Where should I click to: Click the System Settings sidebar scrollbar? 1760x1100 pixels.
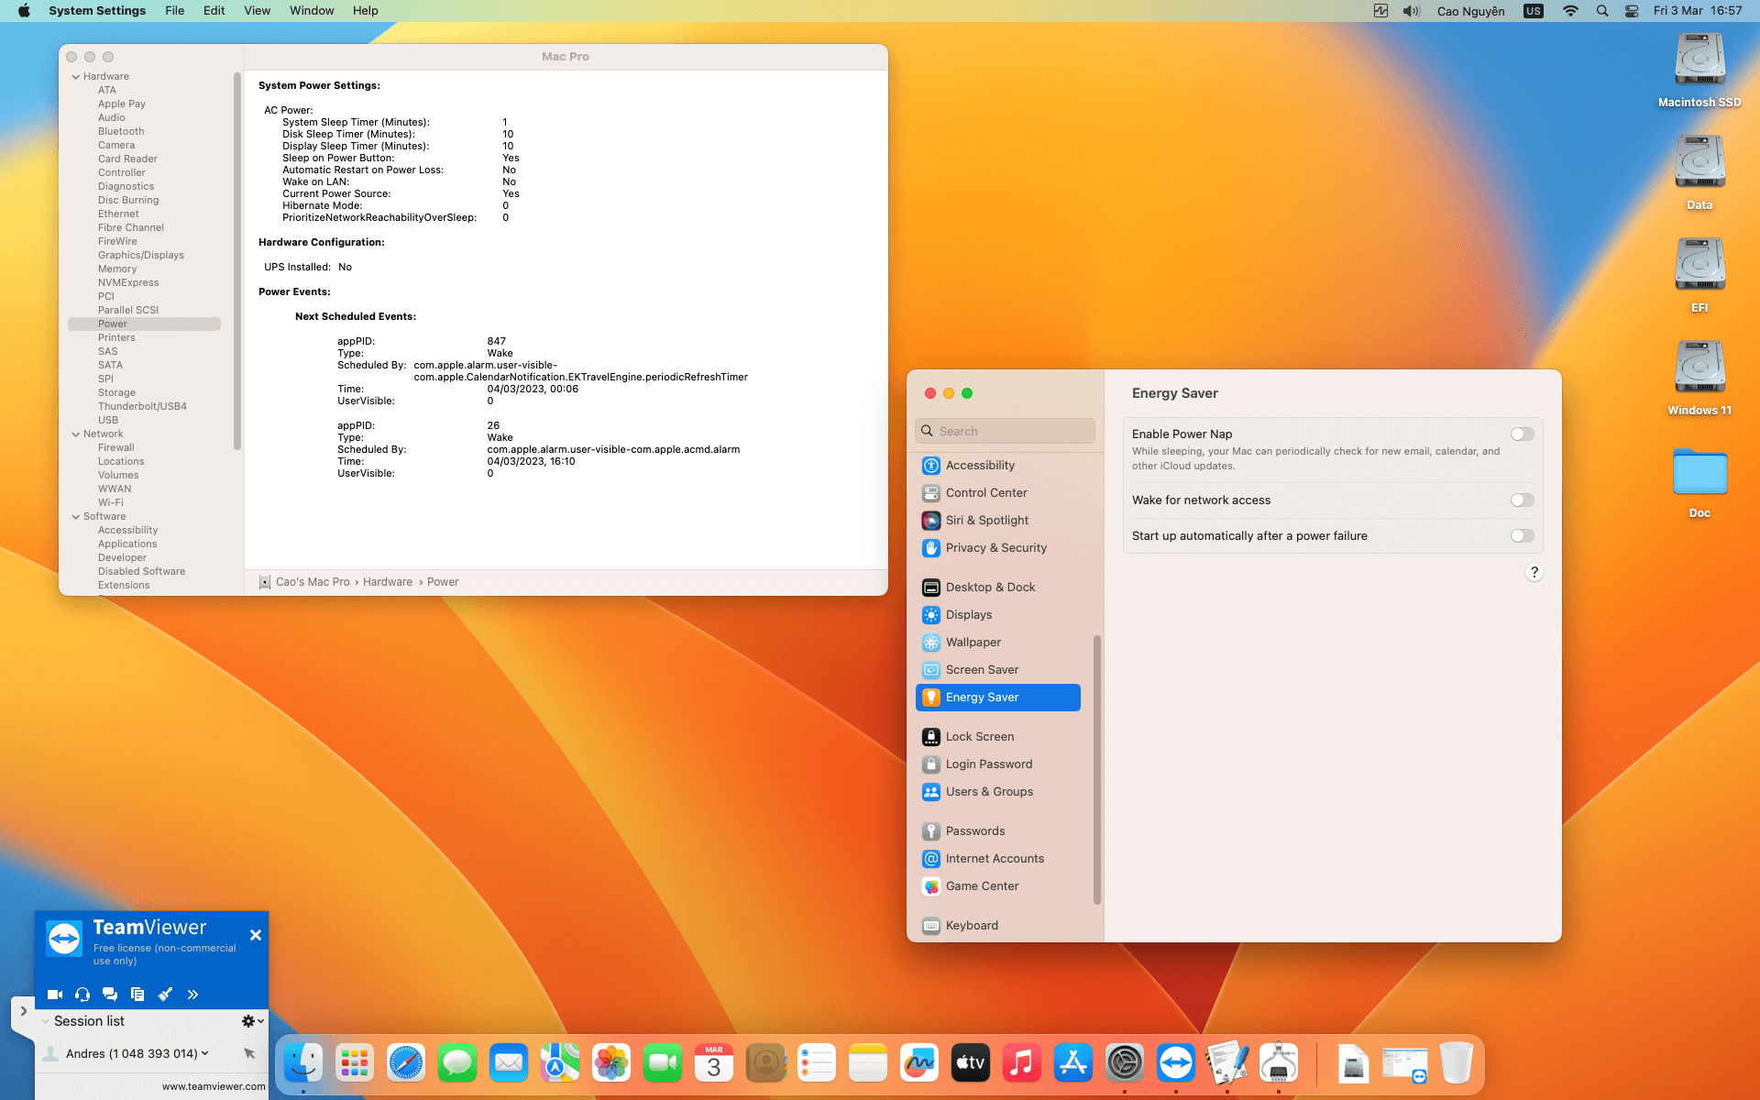coord(1097,769)
